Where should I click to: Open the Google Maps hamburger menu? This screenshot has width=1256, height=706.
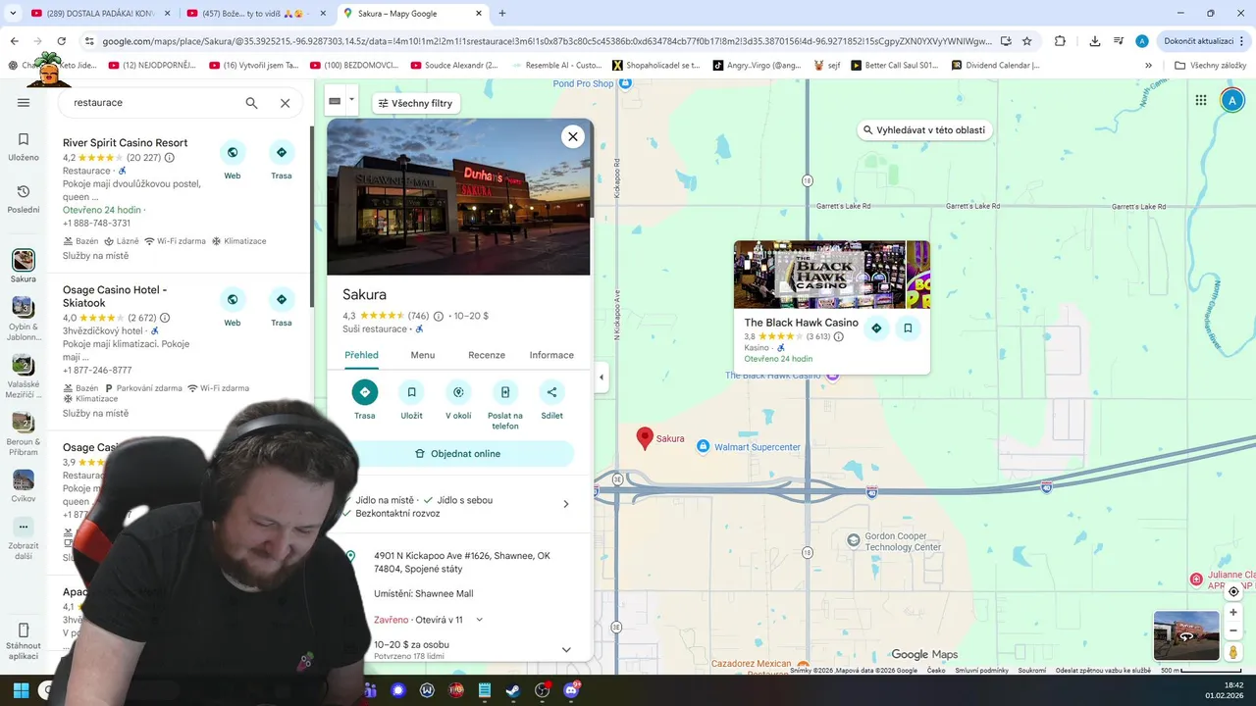(24, 103)
